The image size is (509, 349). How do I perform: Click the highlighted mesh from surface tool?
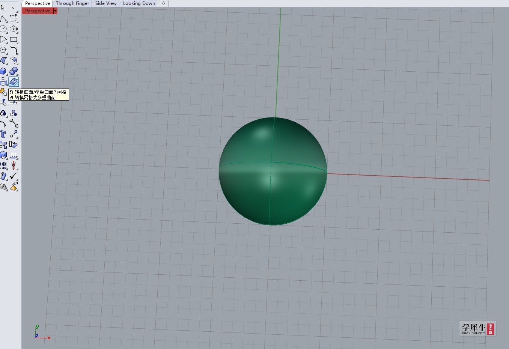(14, 81)
